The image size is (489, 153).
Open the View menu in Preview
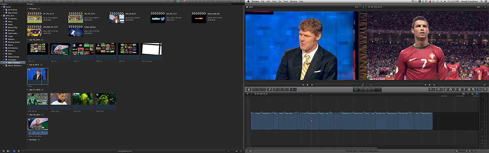pos(274,1)
